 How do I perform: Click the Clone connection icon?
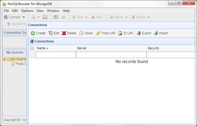pos(81,33)
